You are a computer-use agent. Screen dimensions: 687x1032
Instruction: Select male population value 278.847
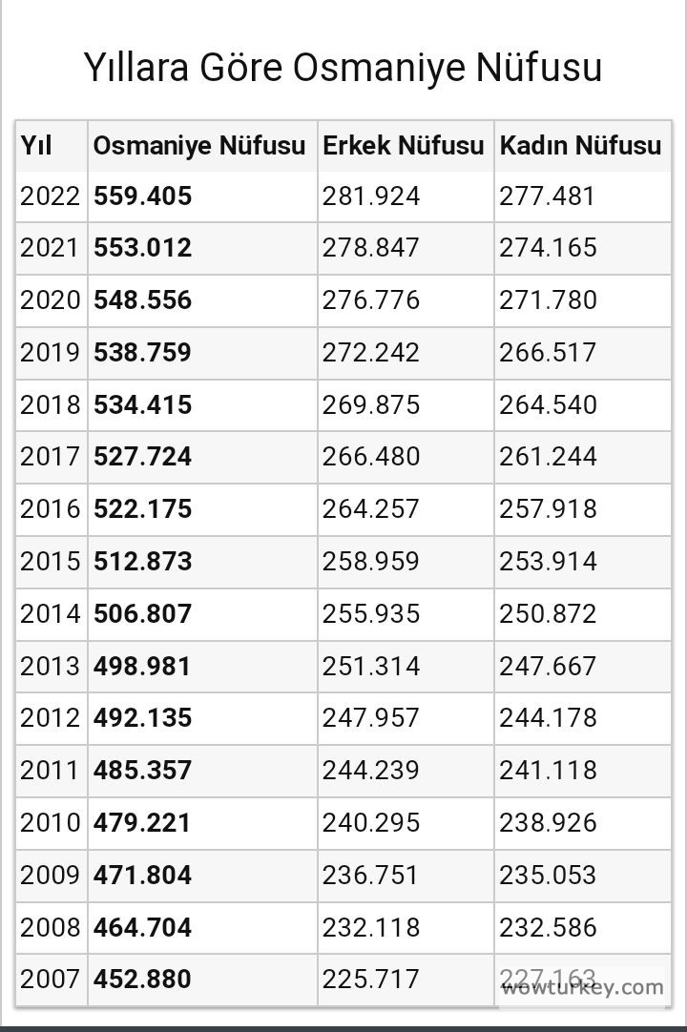371,248
